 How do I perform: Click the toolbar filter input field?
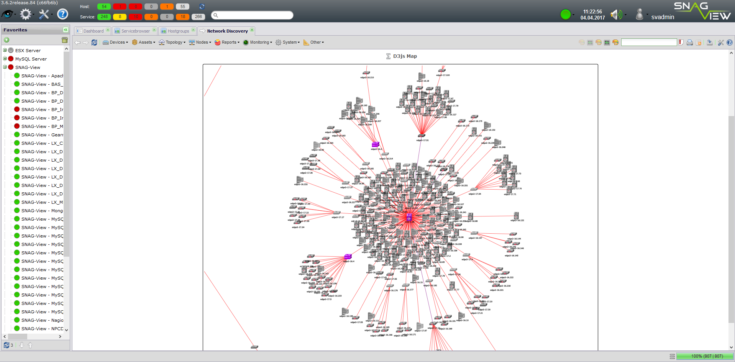coord(649,43)
